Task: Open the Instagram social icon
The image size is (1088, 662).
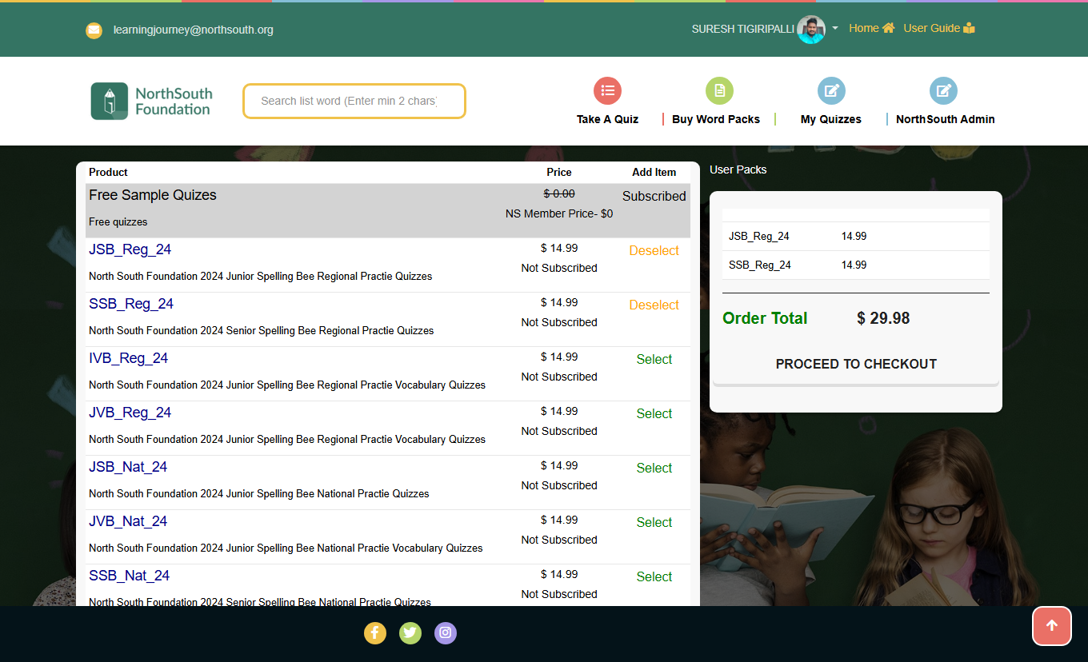Action: tap(446, 633)
